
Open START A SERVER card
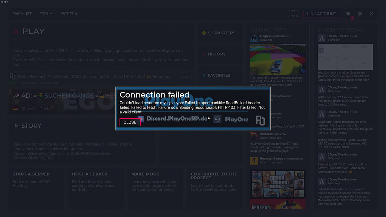pyautogui.click(x=36, y=188)
